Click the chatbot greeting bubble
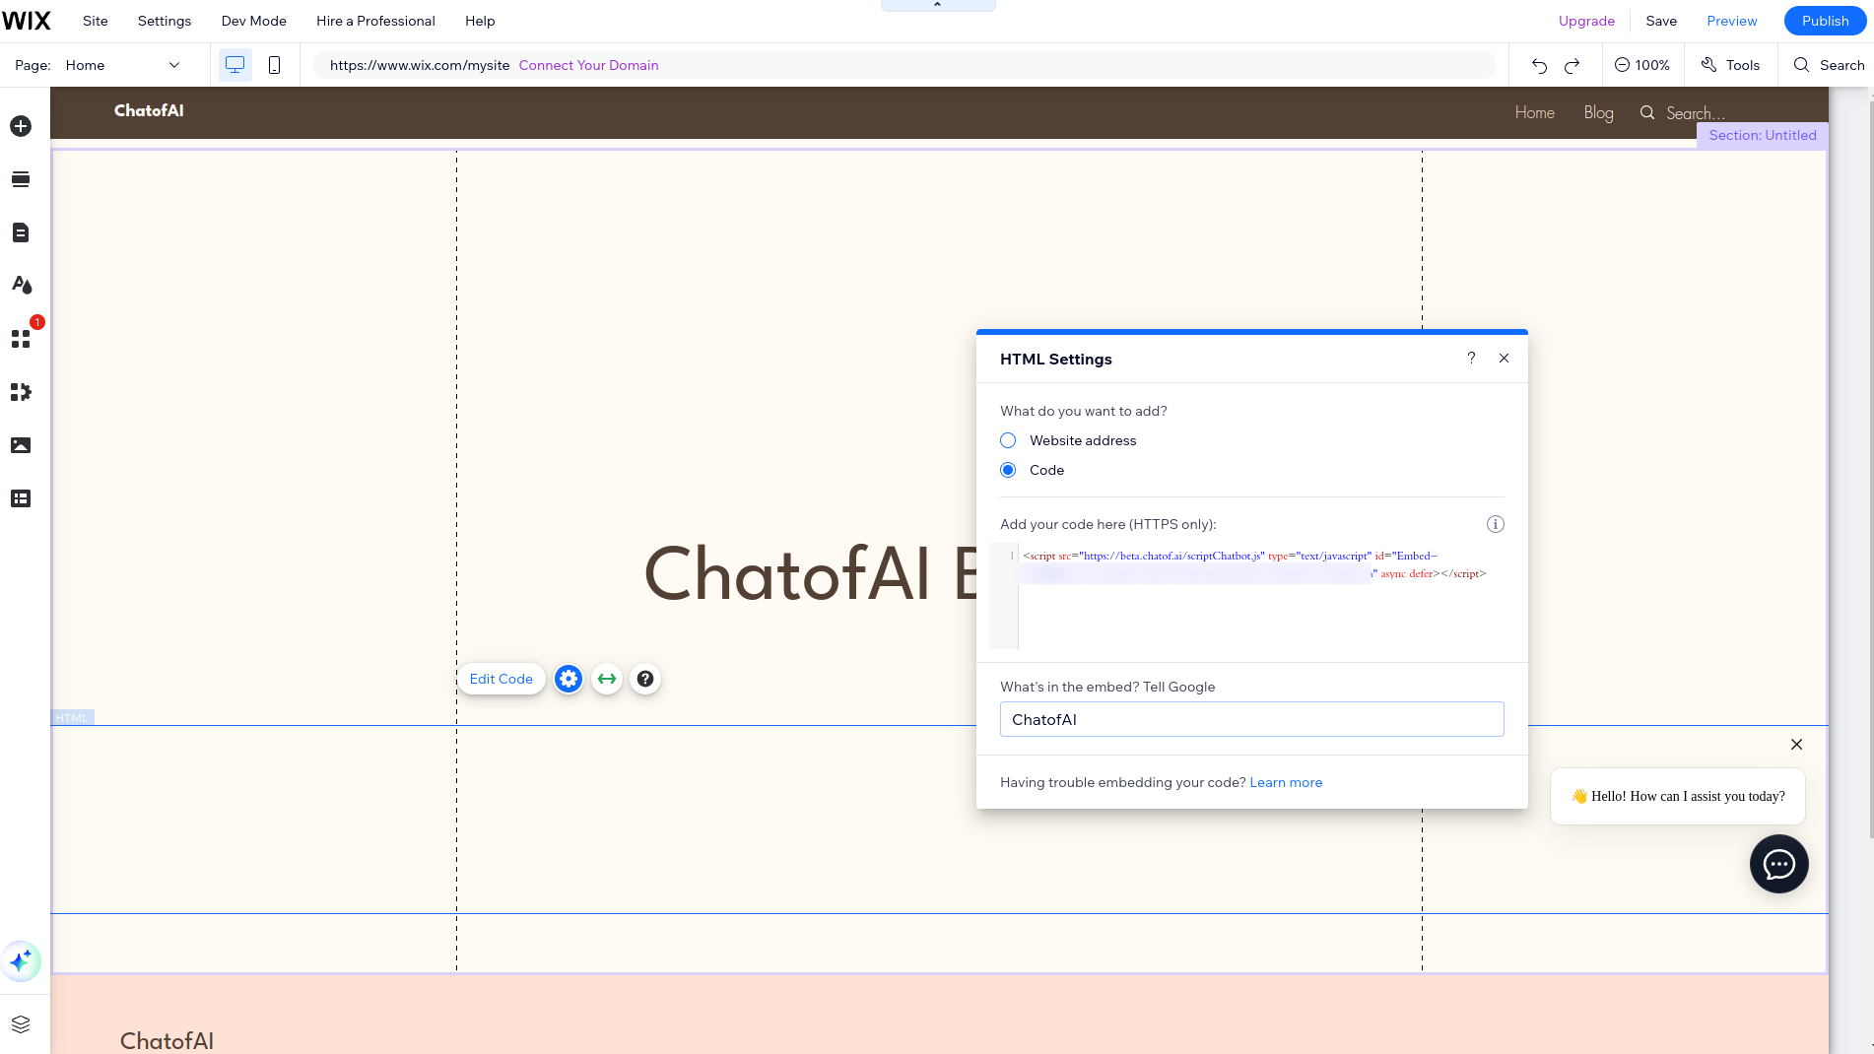 pos(1677,796)
